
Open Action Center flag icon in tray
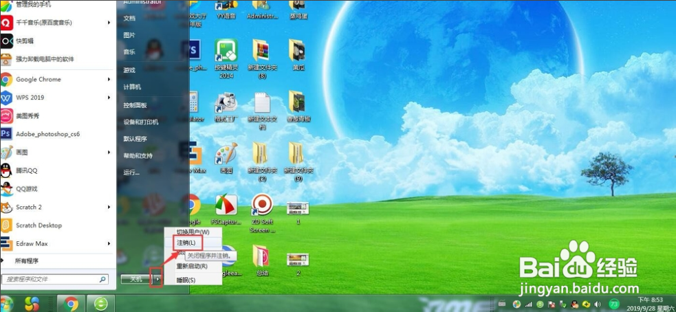(552, 304)
